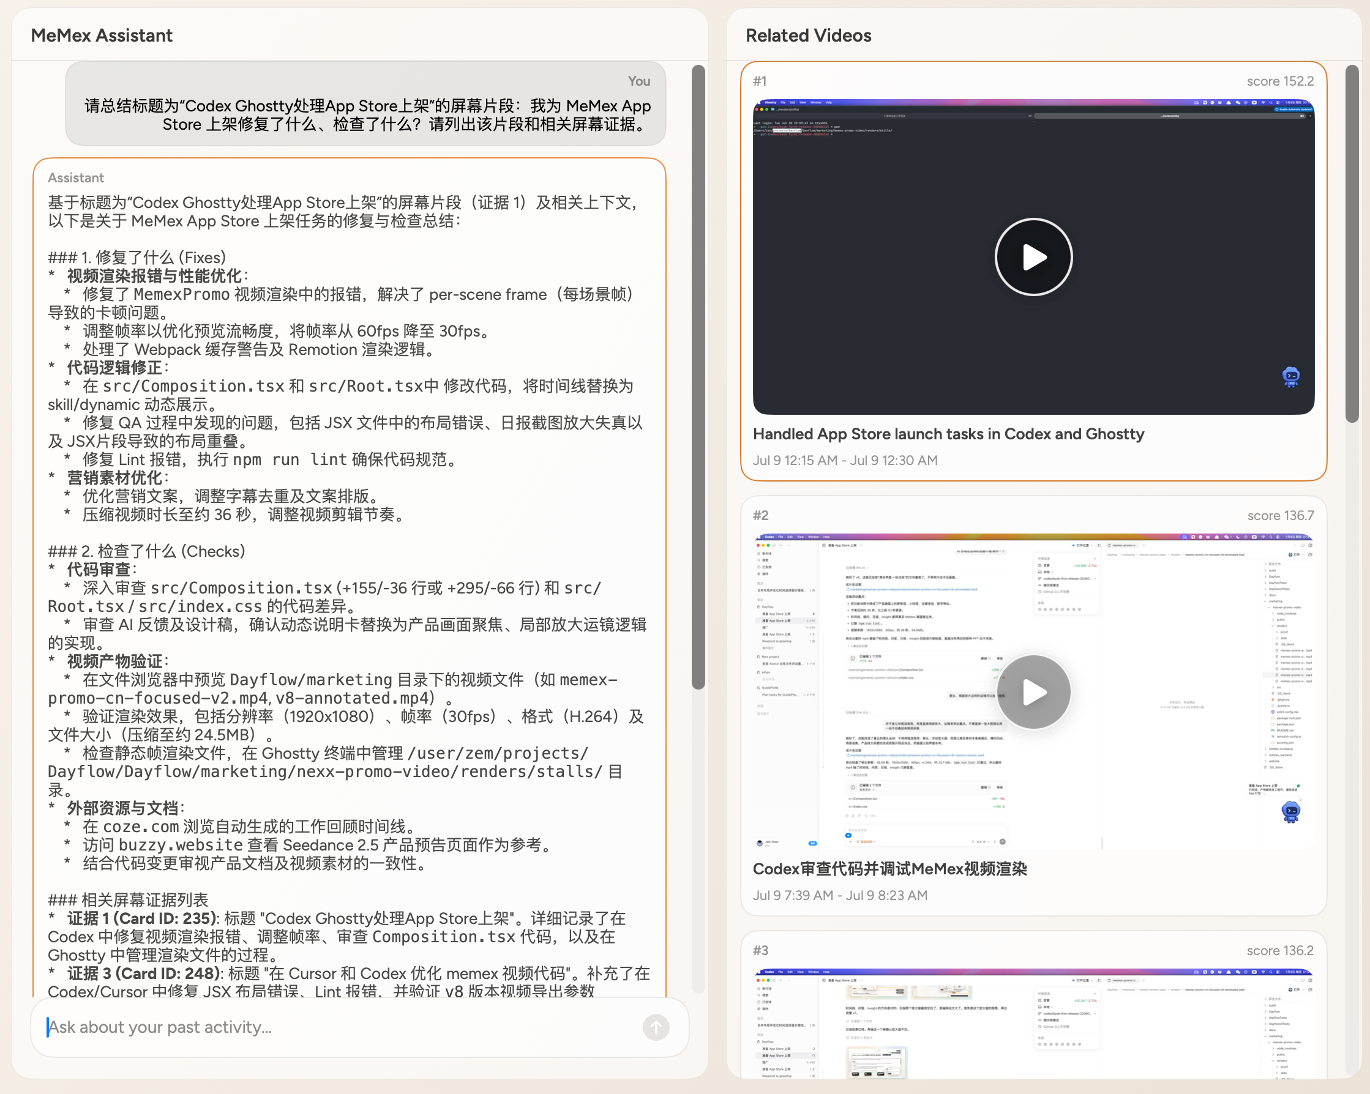Click the '#2' rank label
This screenshot has width=1370, height=1094.
coord(761,516)
